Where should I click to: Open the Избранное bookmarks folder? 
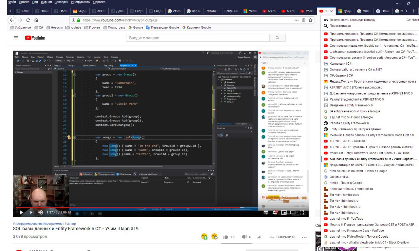pyautogui.click(x=21, y=27)
